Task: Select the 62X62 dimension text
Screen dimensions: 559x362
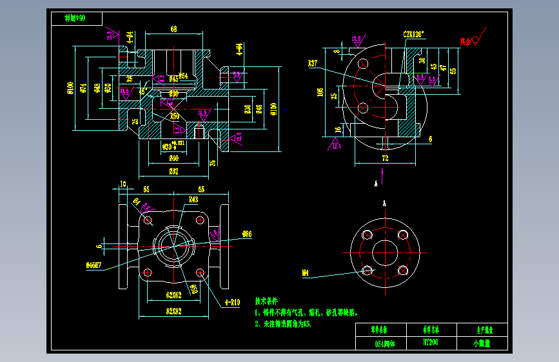Action: pos(173,296)
